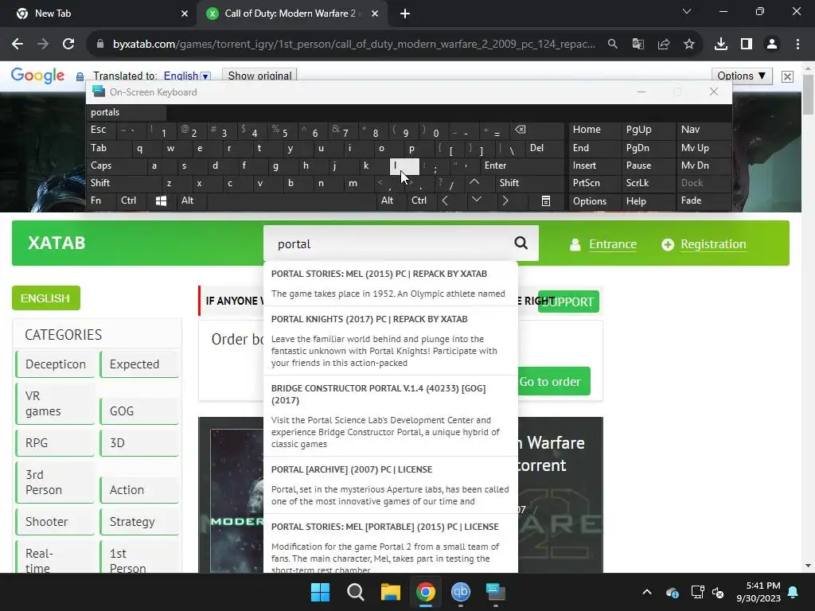Open the RPG category

[55, 442]
